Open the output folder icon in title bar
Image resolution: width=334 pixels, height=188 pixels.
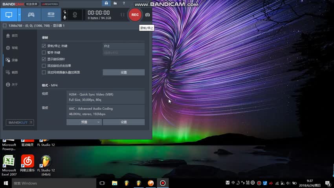pyautogui.click(x=115, y=3)
